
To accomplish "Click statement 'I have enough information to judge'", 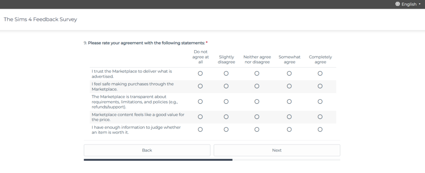I will 136,130.
